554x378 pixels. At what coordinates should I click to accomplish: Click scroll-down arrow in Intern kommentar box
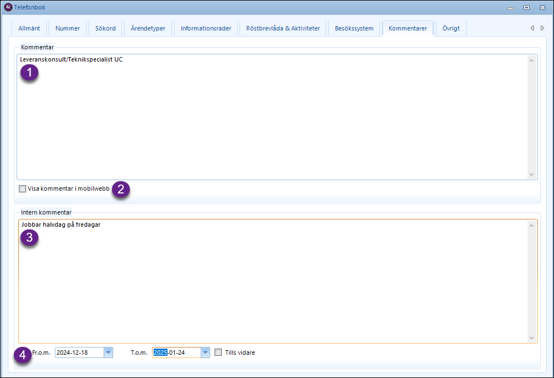(531, 338)
